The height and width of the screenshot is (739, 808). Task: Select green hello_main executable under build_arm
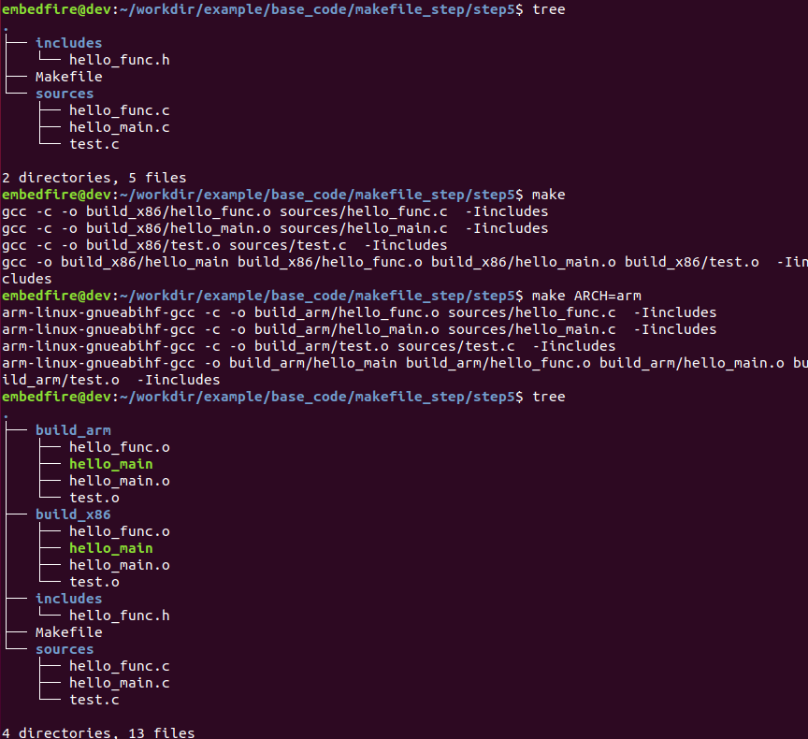point(110,464)
